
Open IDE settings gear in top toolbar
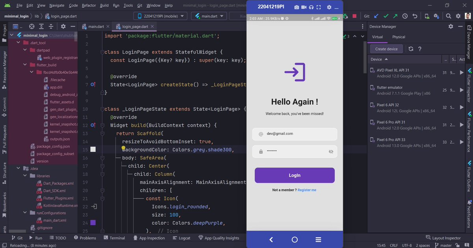click(x=458, y=16)
